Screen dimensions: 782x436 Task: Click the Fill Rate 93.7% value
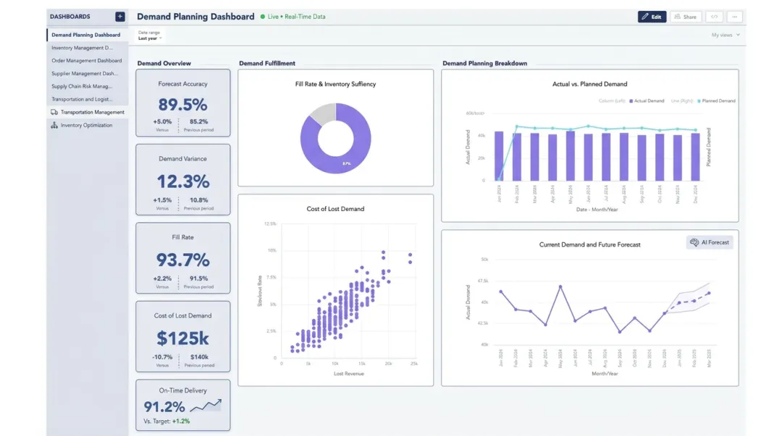point(183,260)
